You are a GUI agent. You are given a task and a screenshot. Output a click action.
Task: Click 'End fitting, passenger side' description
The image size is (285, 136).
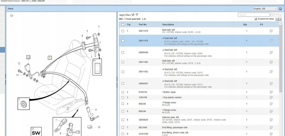(175, 127)
